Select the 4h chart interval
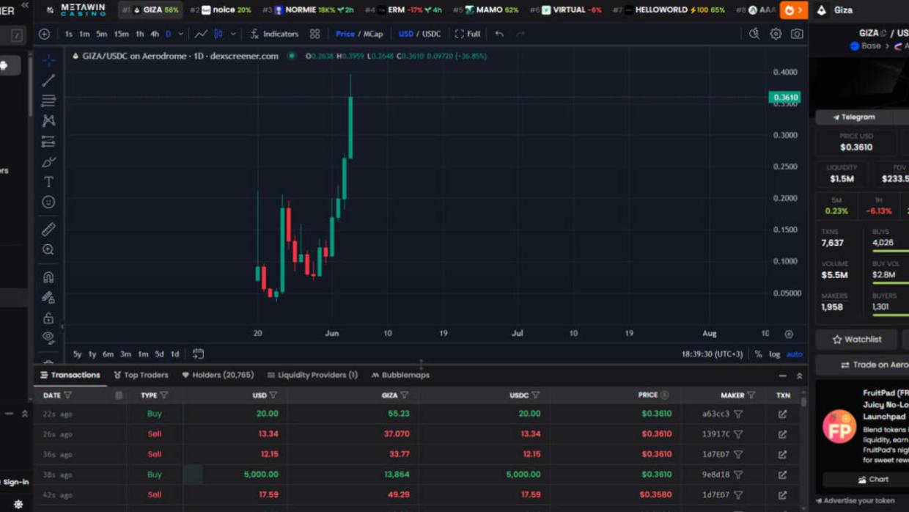The height and width of the screenshot is (512, 909). [x=155, y=34]
